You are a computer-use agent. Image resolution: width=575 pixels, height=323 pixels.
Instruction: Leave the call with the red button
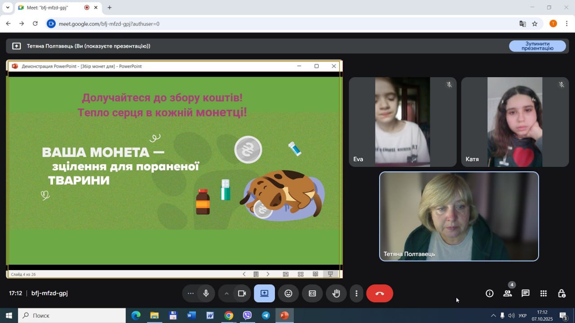[x=380, y=293]
